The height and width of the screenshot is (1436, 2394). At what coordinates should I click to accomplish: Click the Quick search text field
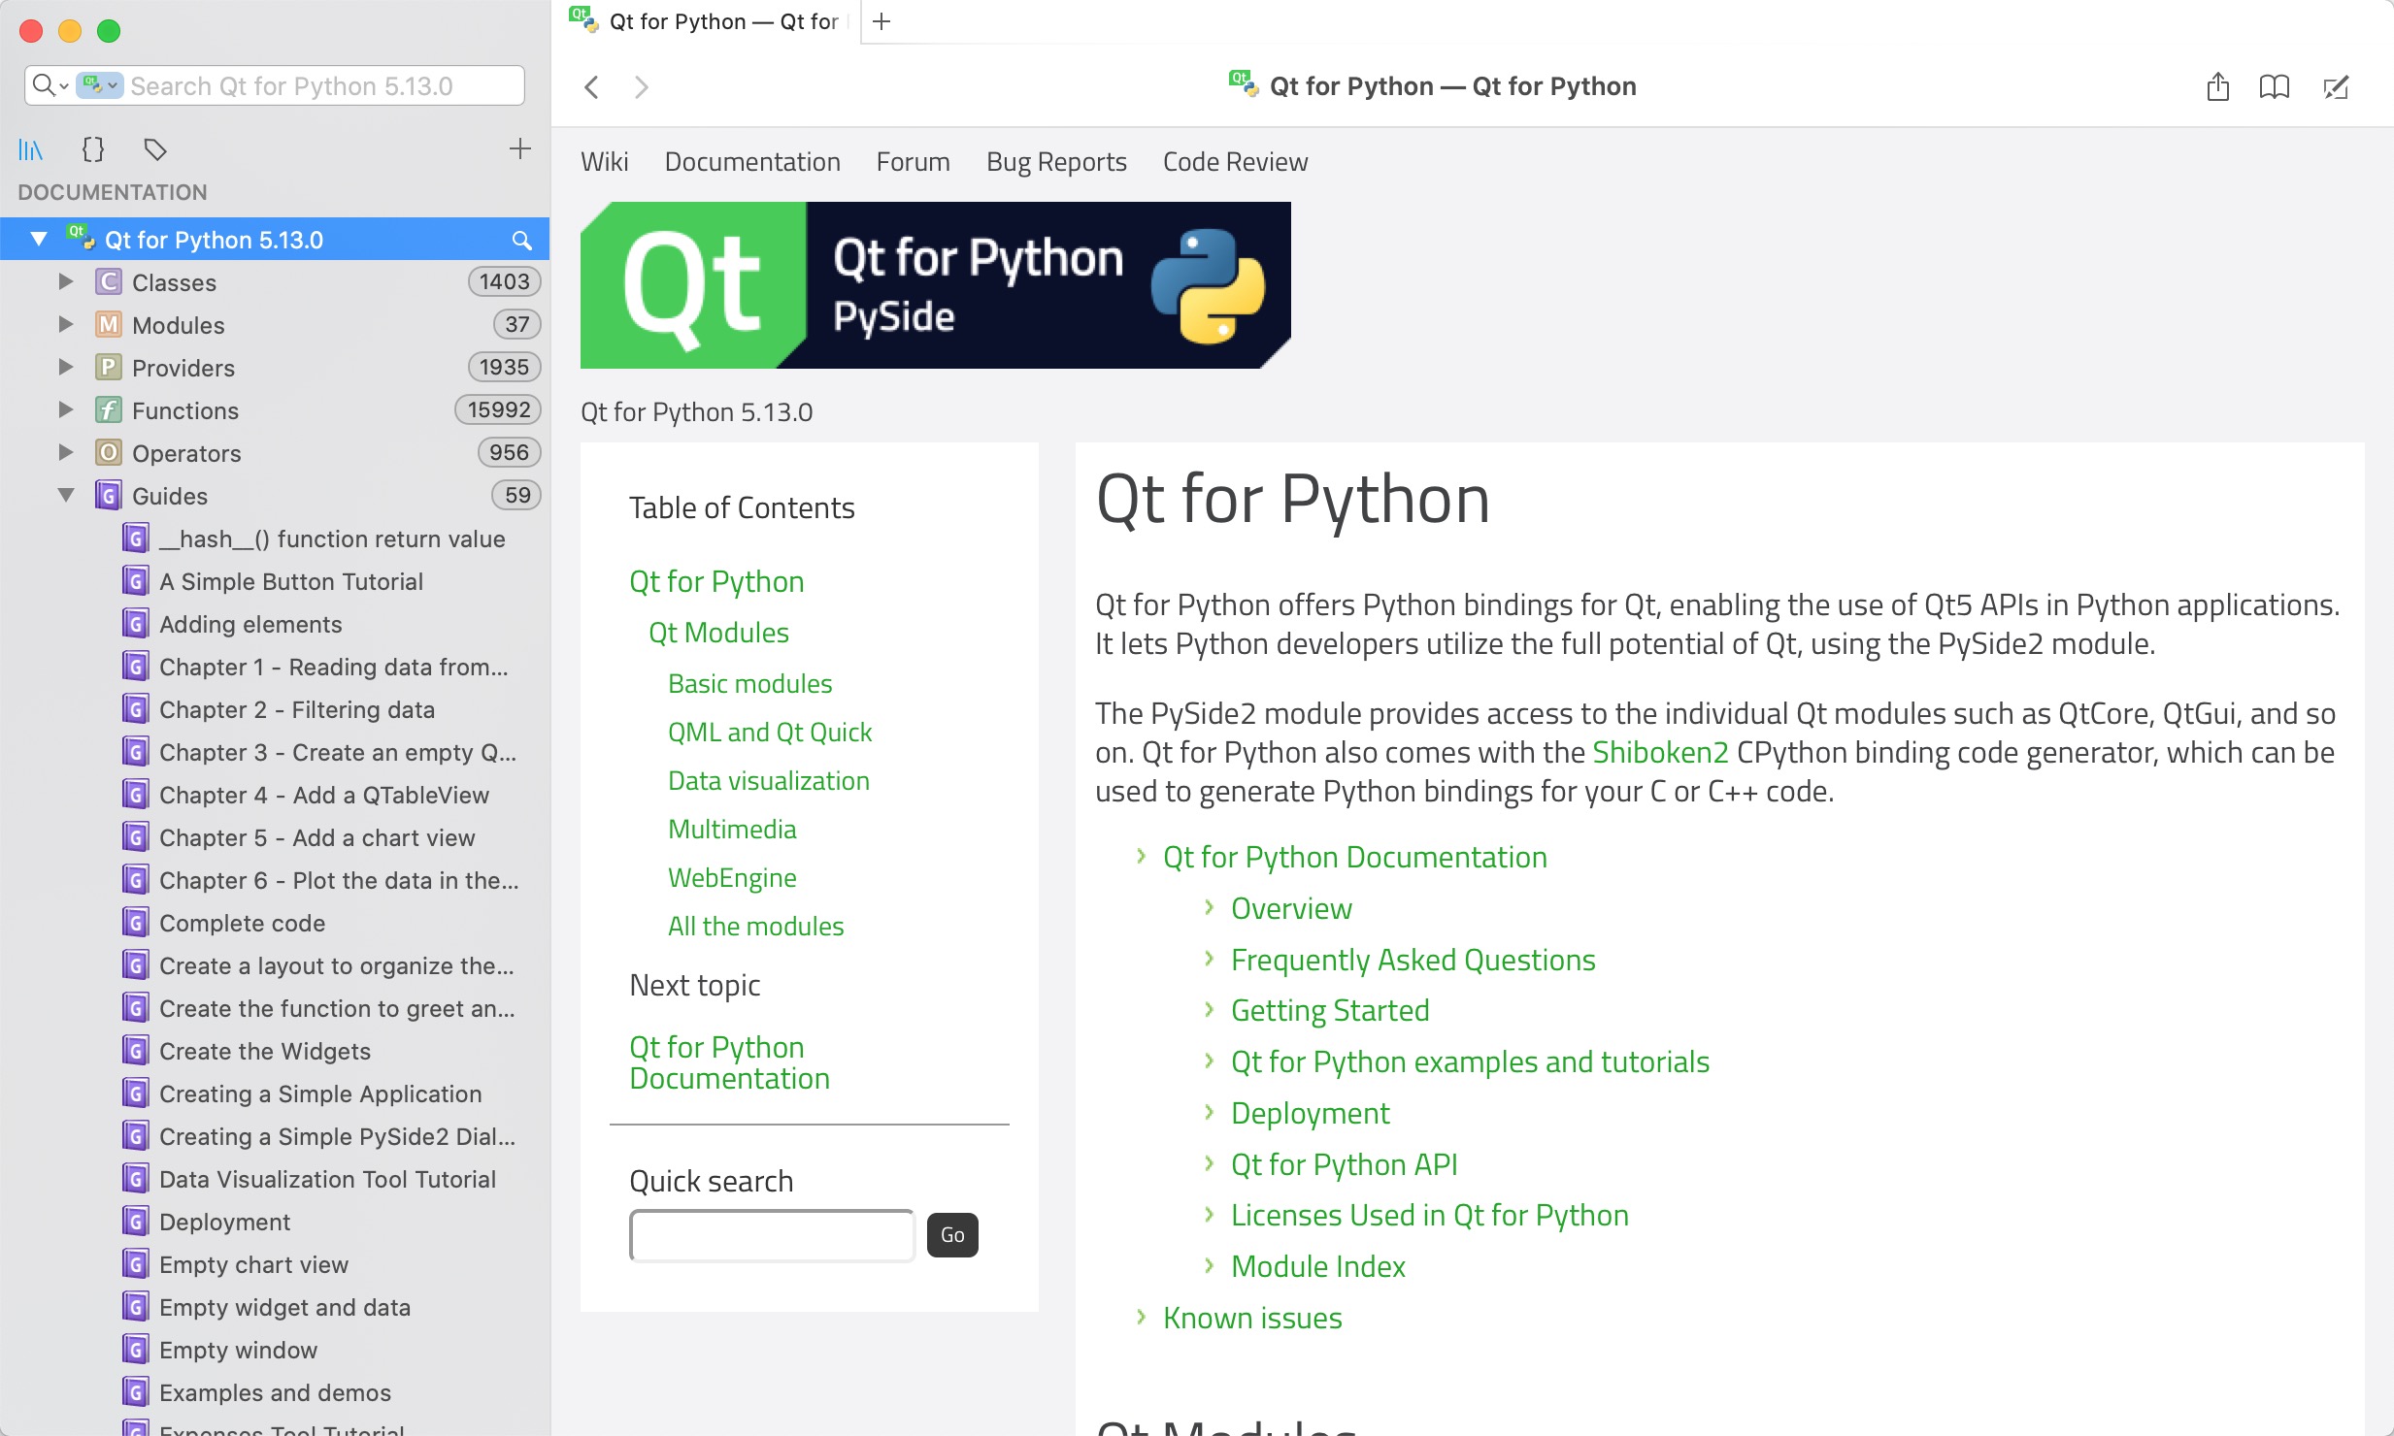click(x=772, y=1235)
